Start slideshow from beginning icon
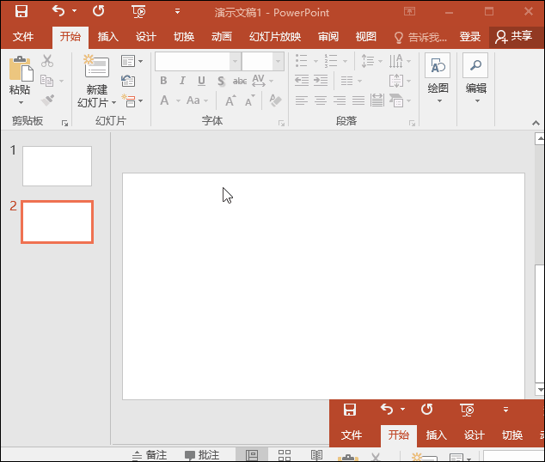The image size is (545, 462). pyautogui.click(x=138, y=12)
